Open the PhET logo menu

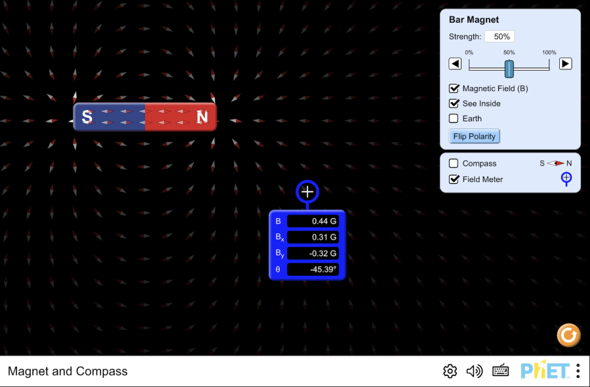coord(544,371)
